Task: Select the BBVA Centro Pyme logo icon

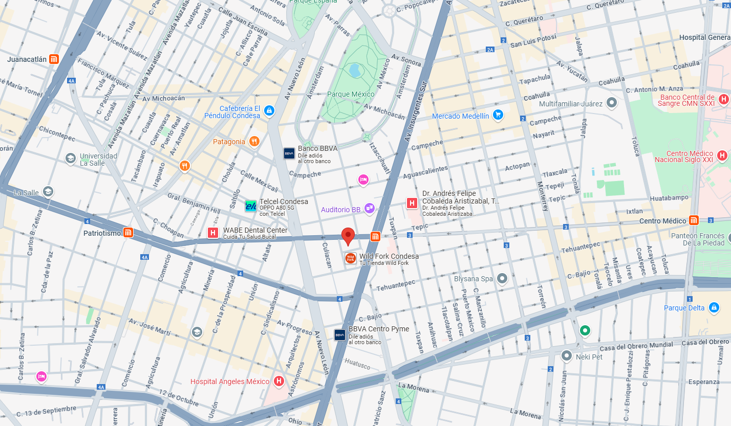Action: coord(340,335)
